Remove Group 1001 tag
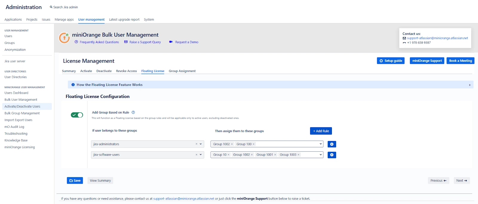Viewport: 478px width, 204px height. (275, 155)
